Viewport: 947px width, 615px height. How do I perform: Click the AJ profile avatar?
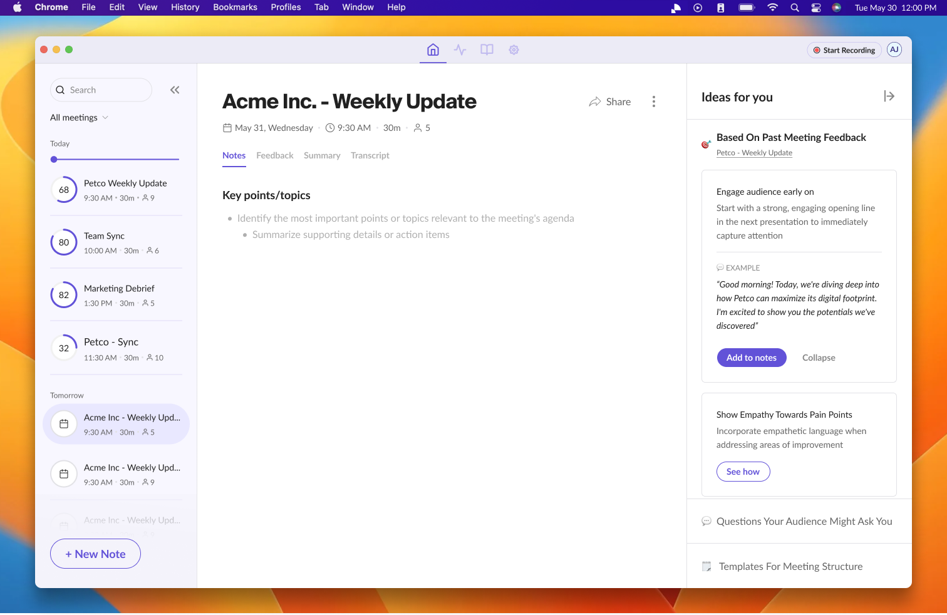tap(894, 50)
